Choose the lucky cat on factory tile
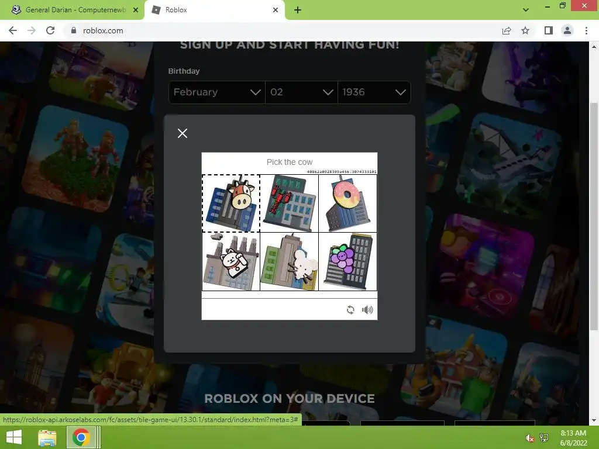 (x=231, y=261)
